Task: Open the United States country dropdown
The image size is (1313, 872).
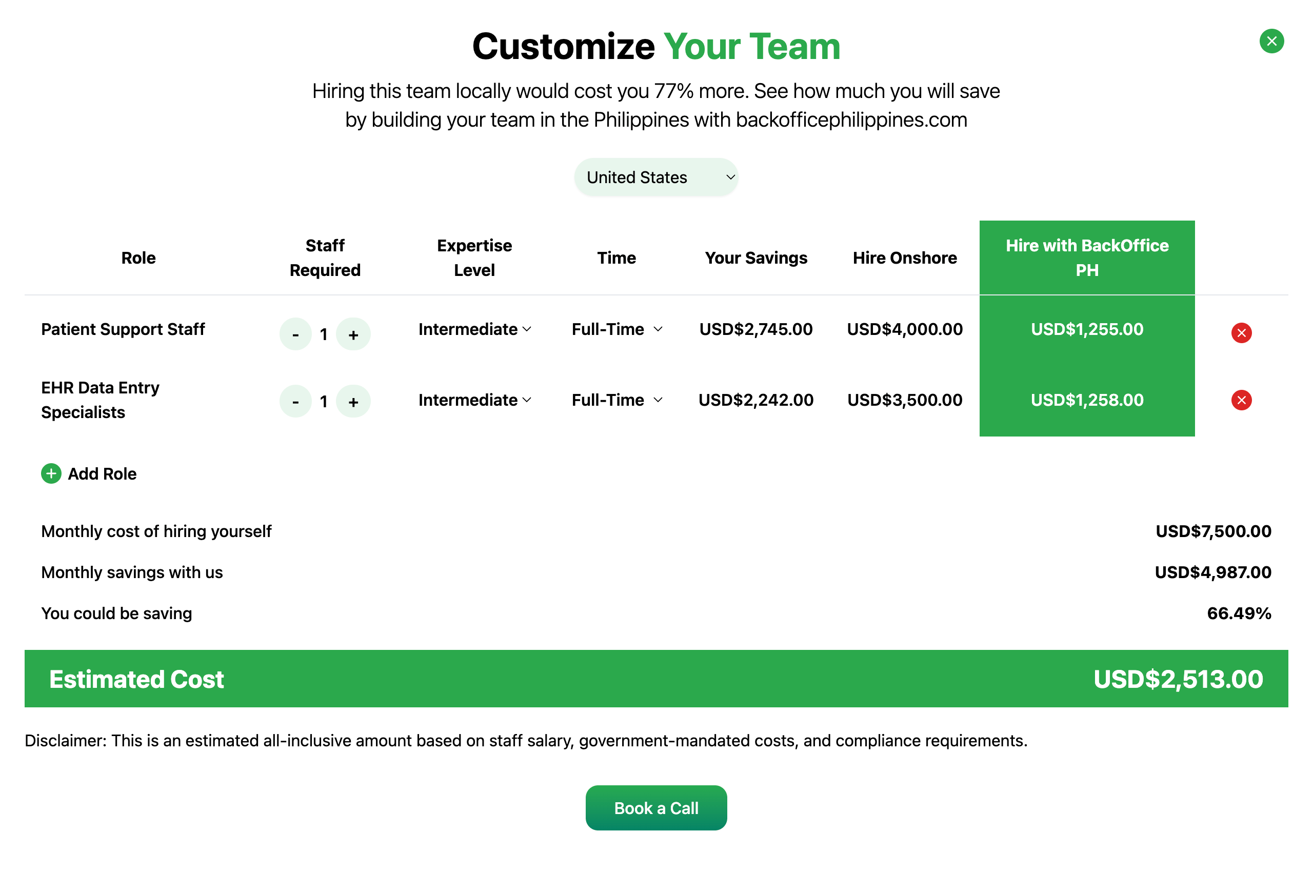Action: (x=655, y=177)
